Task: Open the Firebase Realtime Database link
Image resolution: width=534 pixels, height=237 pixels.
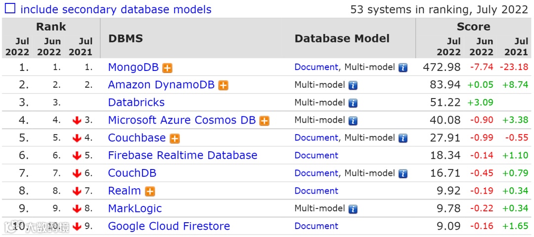Action: click(x=182, y=156)
